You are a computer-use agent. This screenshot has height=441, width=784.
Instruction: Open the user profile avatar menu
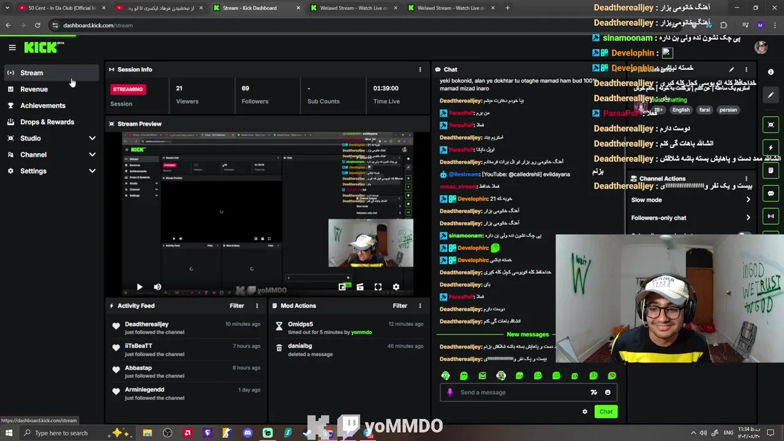click(x=761, y=48)
